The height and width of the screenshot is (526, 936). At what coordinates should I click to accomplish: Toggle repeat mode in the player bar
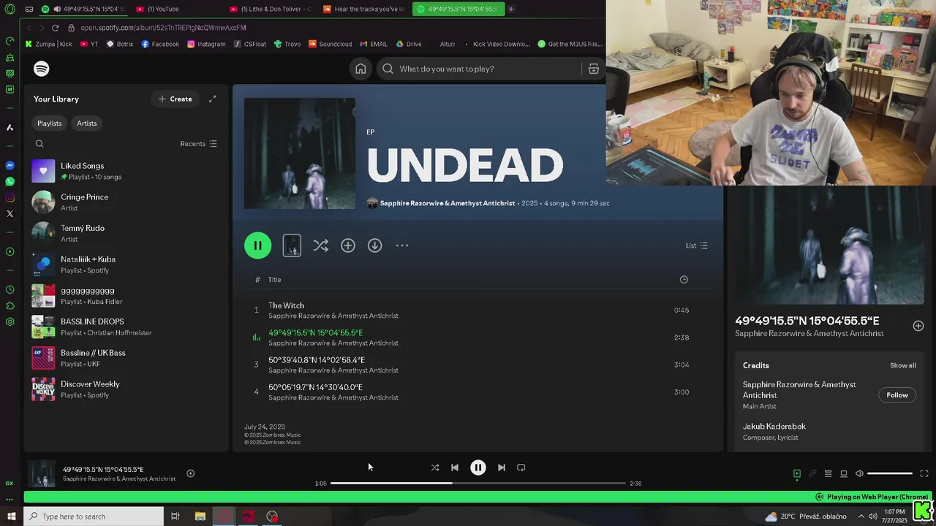point(521,468)
